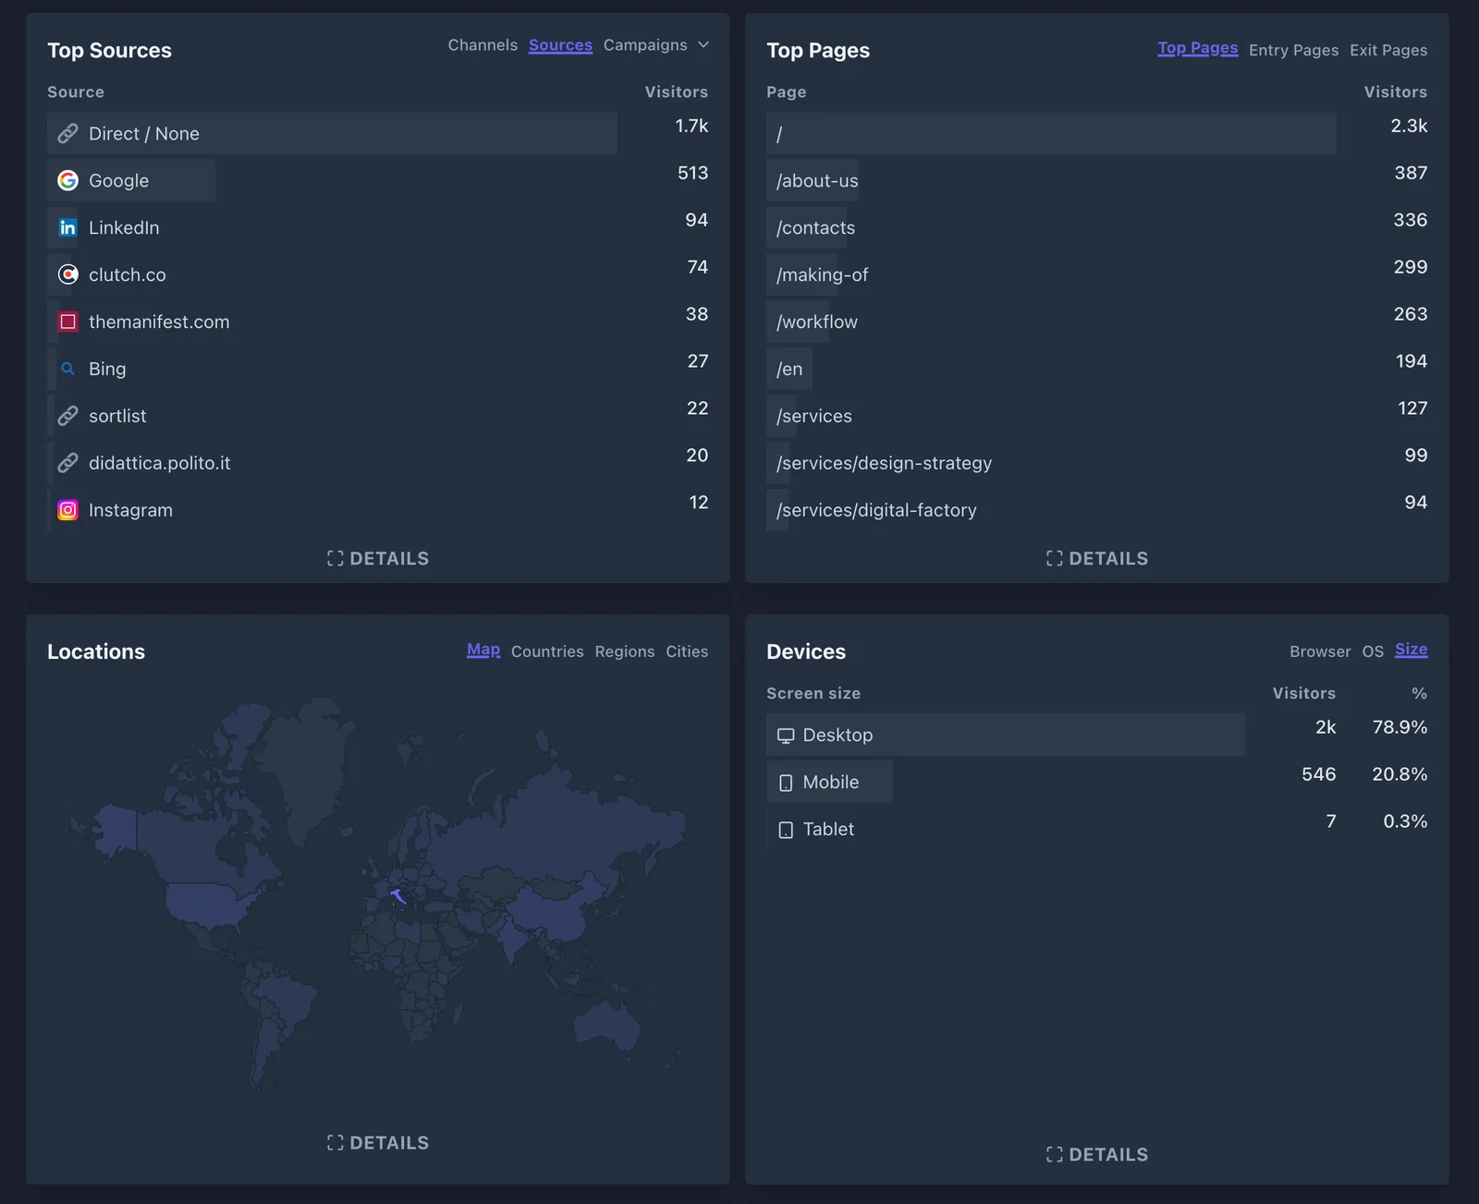The image size is (1479, 1204).
Task: Switch to the Channels tab
Action: point(483,44)
